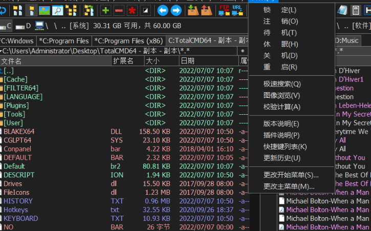Click the red minus deselect icon
Screen dimensions: 371x231
pos(119,10)
